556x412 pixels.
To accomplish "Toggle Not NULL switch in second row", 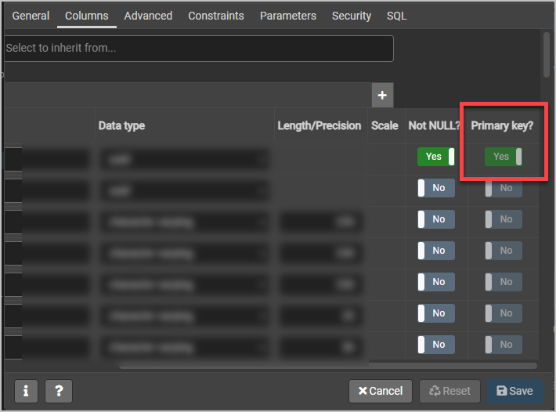I will point(436,188).
